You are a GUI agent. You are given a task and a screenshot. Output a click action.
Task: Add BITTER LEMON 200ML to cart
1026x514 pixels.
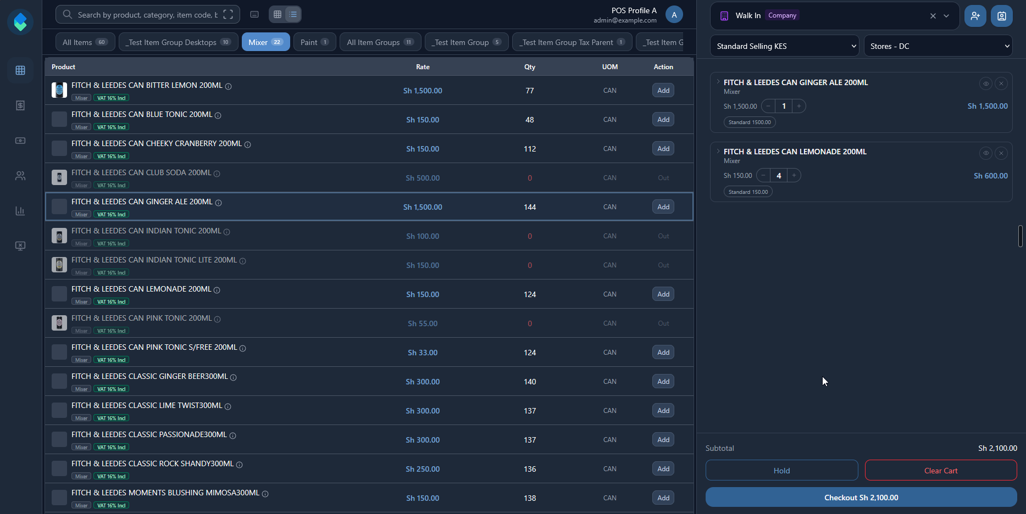[663, 91]
